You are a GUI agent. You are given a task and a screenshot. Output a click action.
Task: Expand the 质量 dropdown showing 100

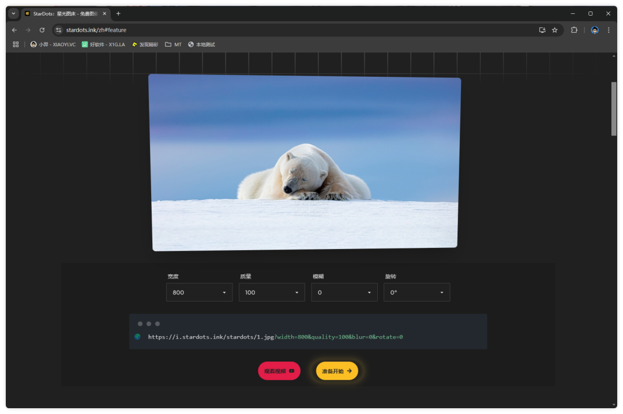(272, 292)
